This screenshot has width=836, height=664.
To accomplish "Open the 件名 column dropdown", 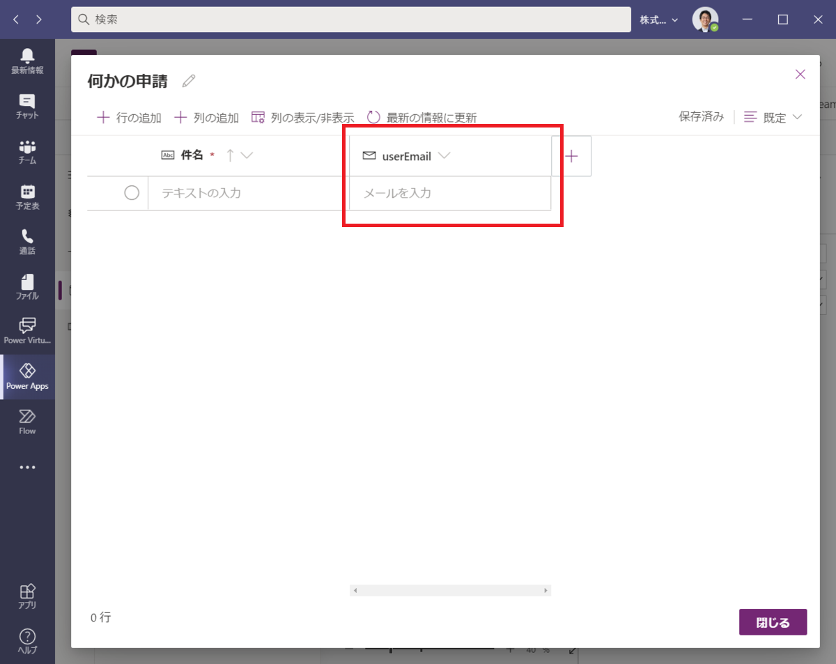I will pos(249,155).
